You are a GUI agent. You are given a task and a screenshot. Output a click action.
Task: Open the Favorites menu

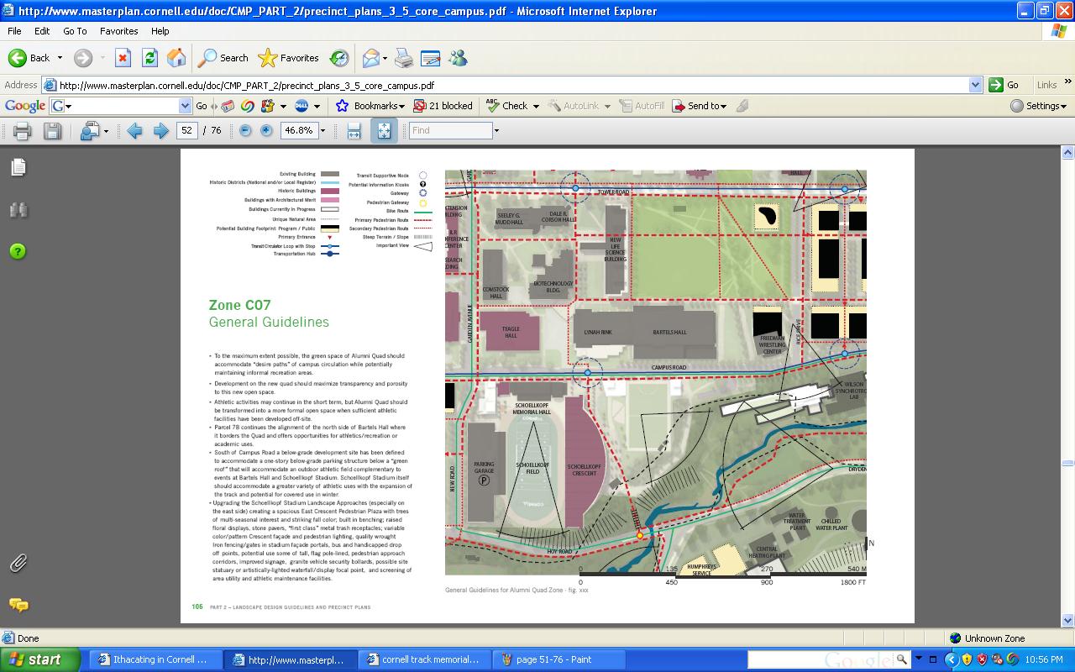[x=118, y=31]
